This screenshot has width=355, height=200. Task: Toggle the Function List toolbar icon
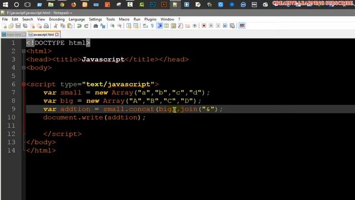pyautogui.click(x=180, y=26)
